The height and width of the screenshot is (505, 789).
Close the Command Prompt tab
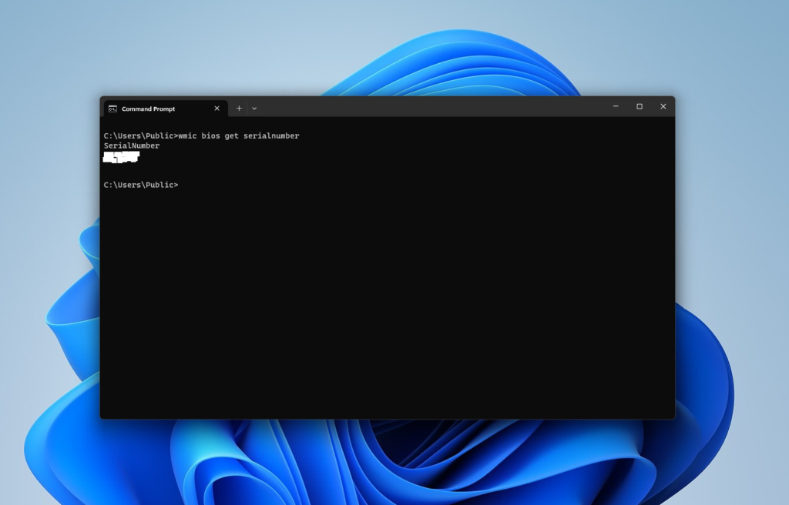(218, 109)
